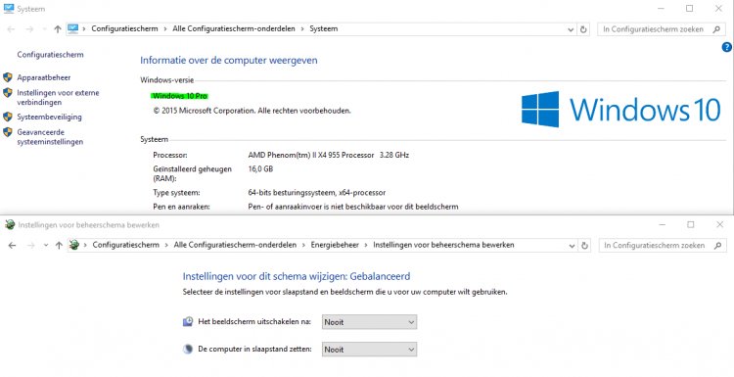734x377 pixels.
Task: Click the up arrow in beheerschema window
Action: 59,245
